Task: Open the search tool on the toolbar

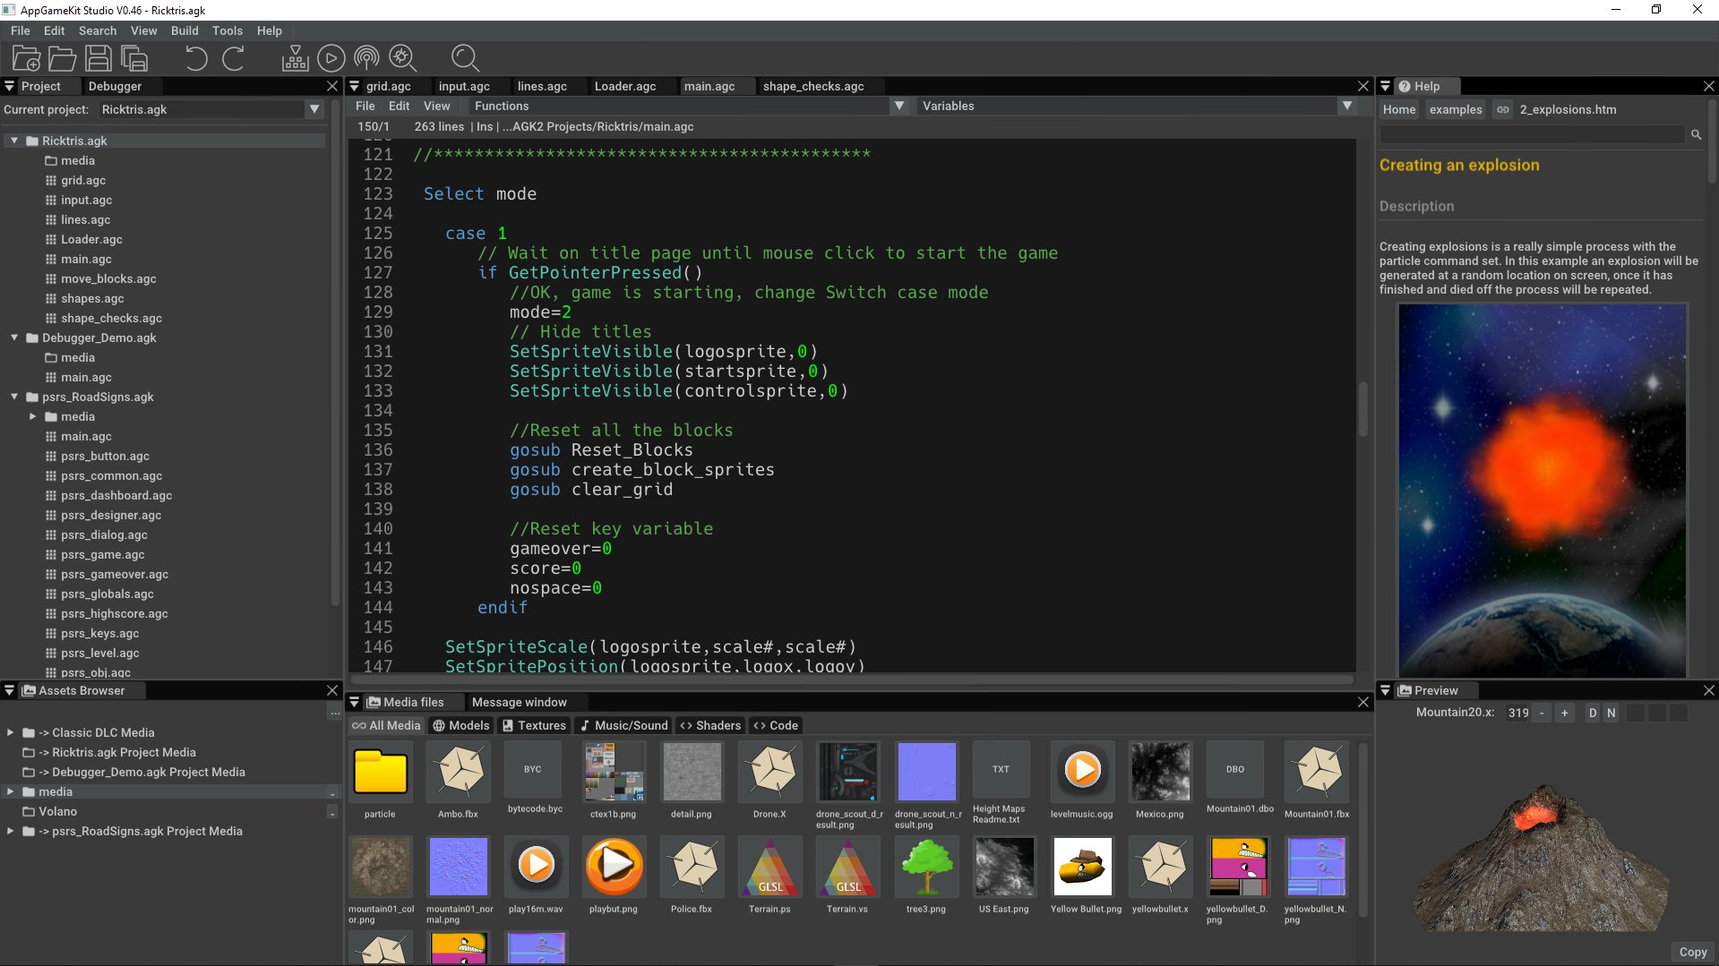Action: 465,58
